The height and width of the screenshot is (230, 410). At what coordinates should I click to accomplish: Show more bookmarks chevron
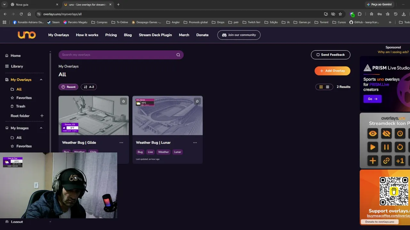[390, 22]
